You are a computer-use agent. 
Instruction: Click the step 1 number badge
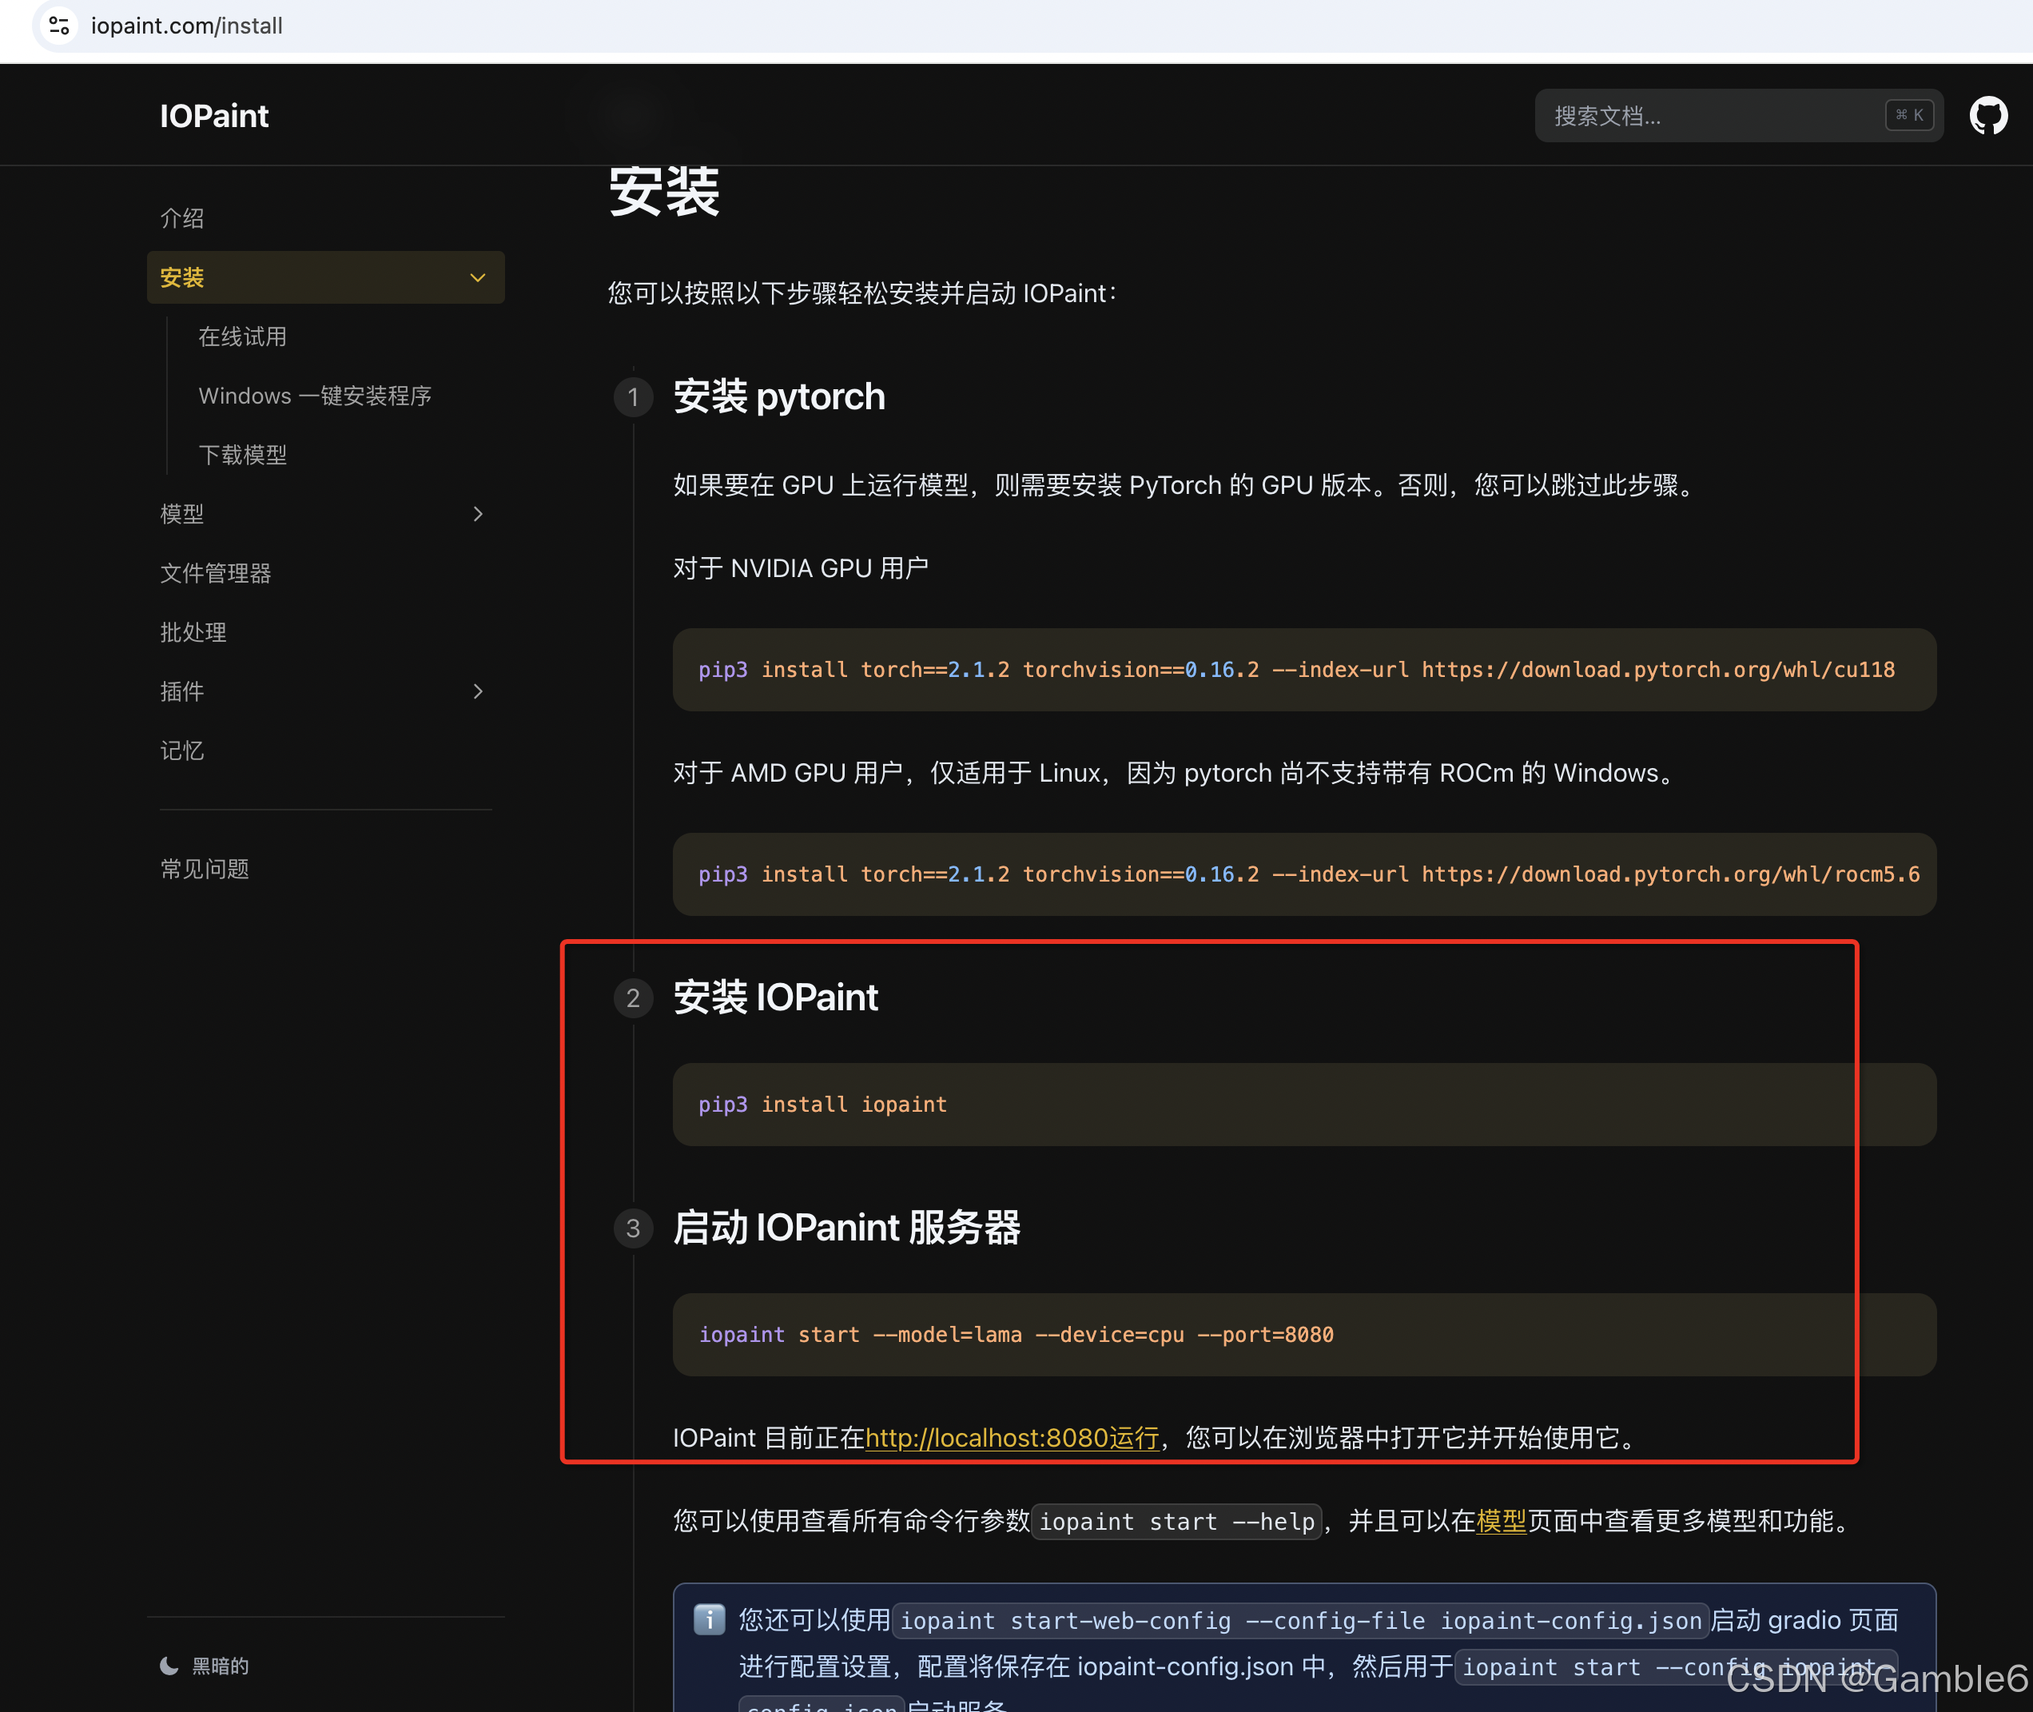[633, 397]
